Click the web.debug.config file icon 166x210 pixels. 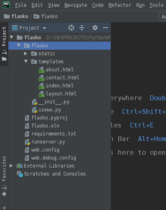tap(27, 158)
